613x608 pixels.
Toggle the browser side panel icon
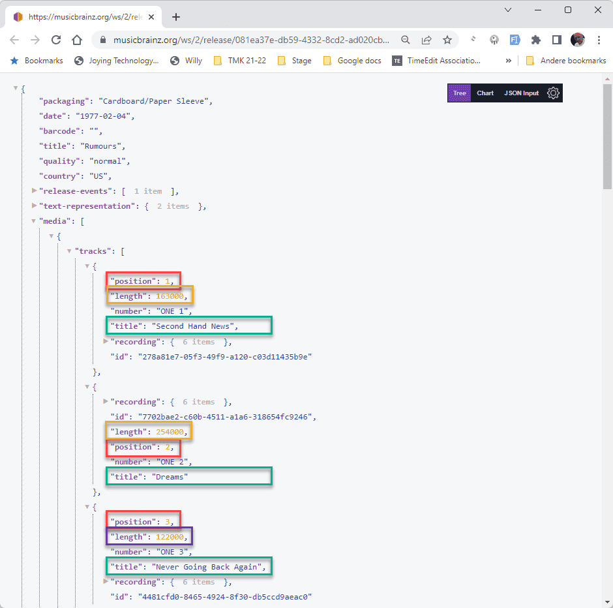(557, 40)
